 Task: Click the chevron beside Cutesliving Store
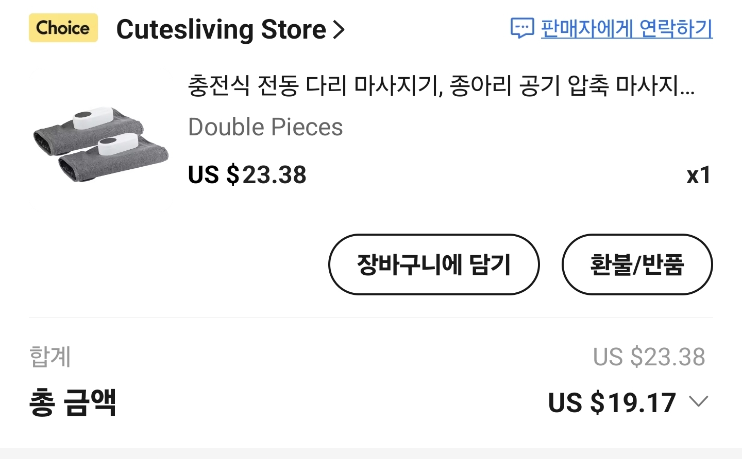[x=339, y=30]
